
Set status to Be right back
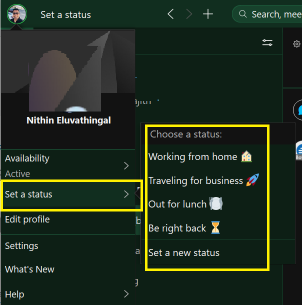pos(184,228)
